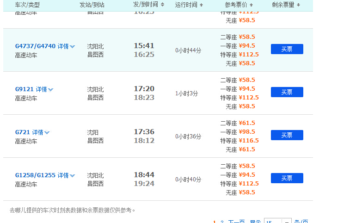Open G721 train number link
This screenshot has height=223, width=356.
[23, 132]
